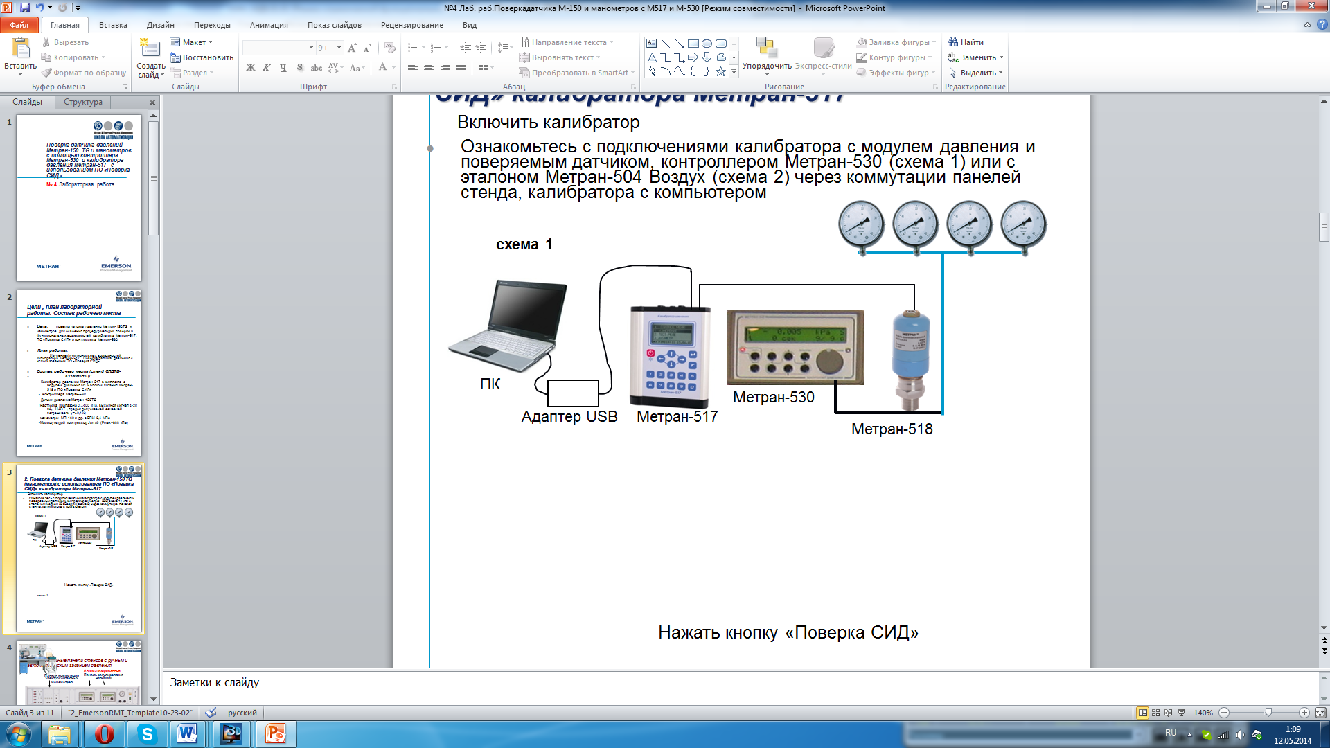Toggle underline formatting (Ч)

[x=283, y=68]
